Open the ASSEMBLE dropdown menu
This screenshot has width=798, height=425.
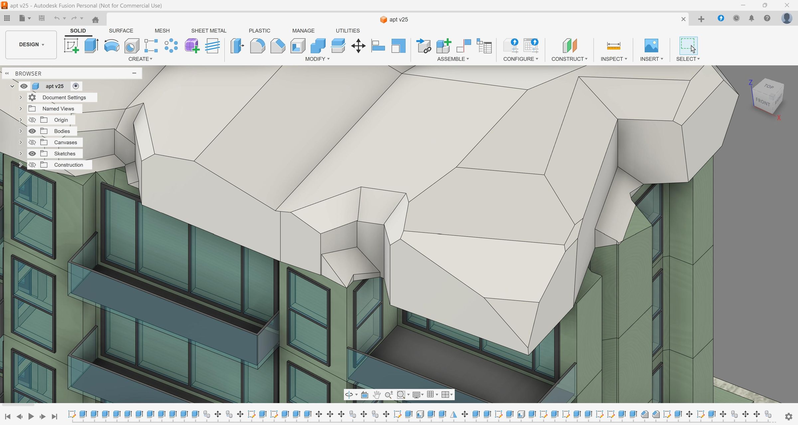[x=453, y=59]
